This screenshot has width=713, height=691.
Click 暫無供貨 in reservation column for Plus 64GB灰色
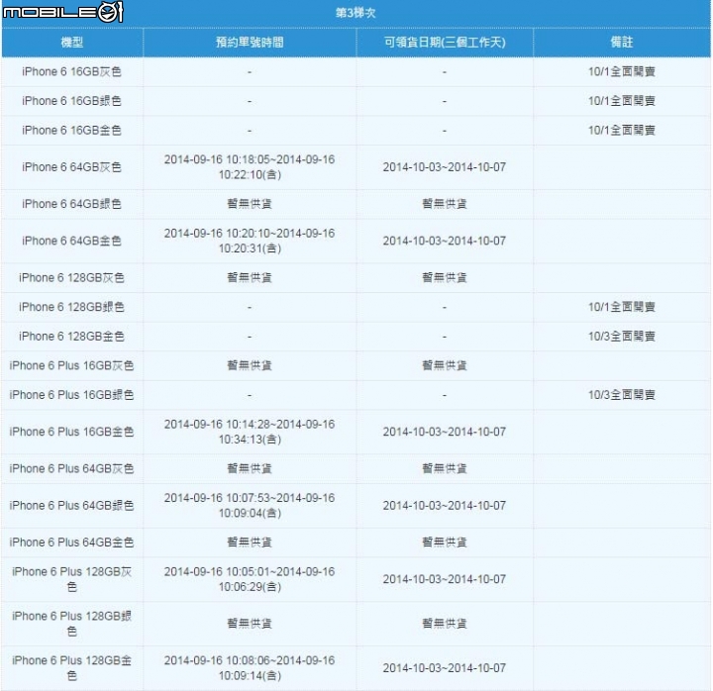(x=250, y=468)
